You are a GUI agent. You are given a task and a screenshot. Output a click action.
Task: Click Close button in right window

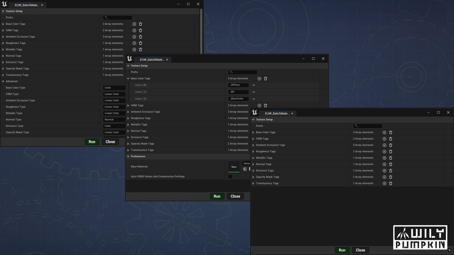click(360, 250)
